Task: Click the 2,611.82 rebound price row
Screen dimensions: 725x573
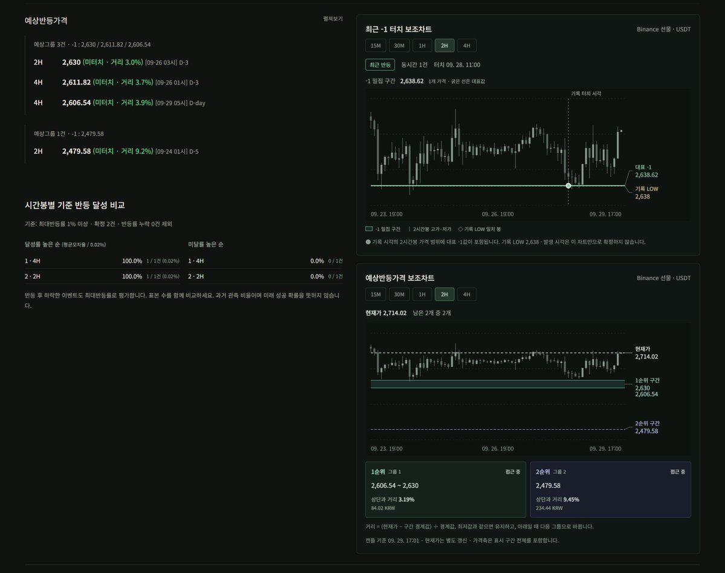Action: (188, 82)
